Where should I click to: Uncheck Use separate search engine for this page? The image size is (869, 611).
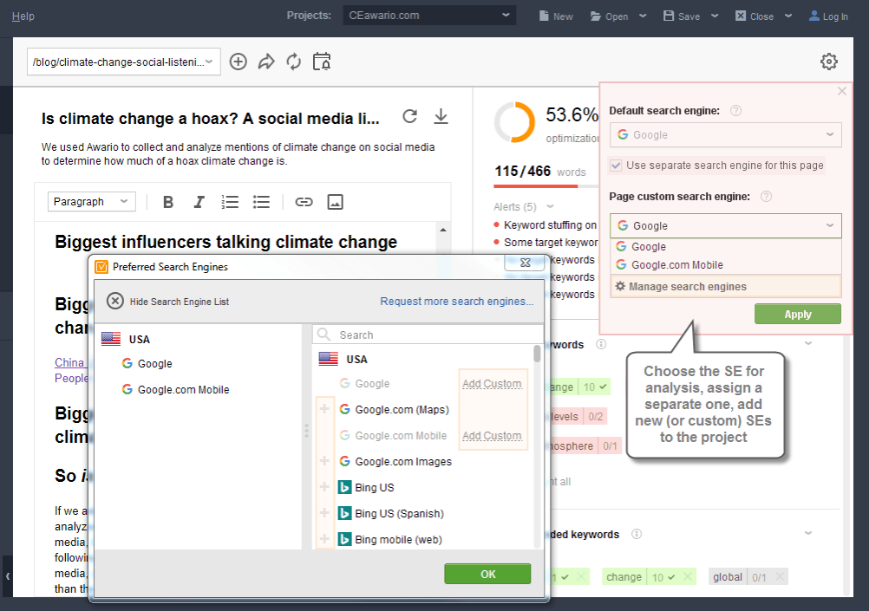[x=616, y=165]
